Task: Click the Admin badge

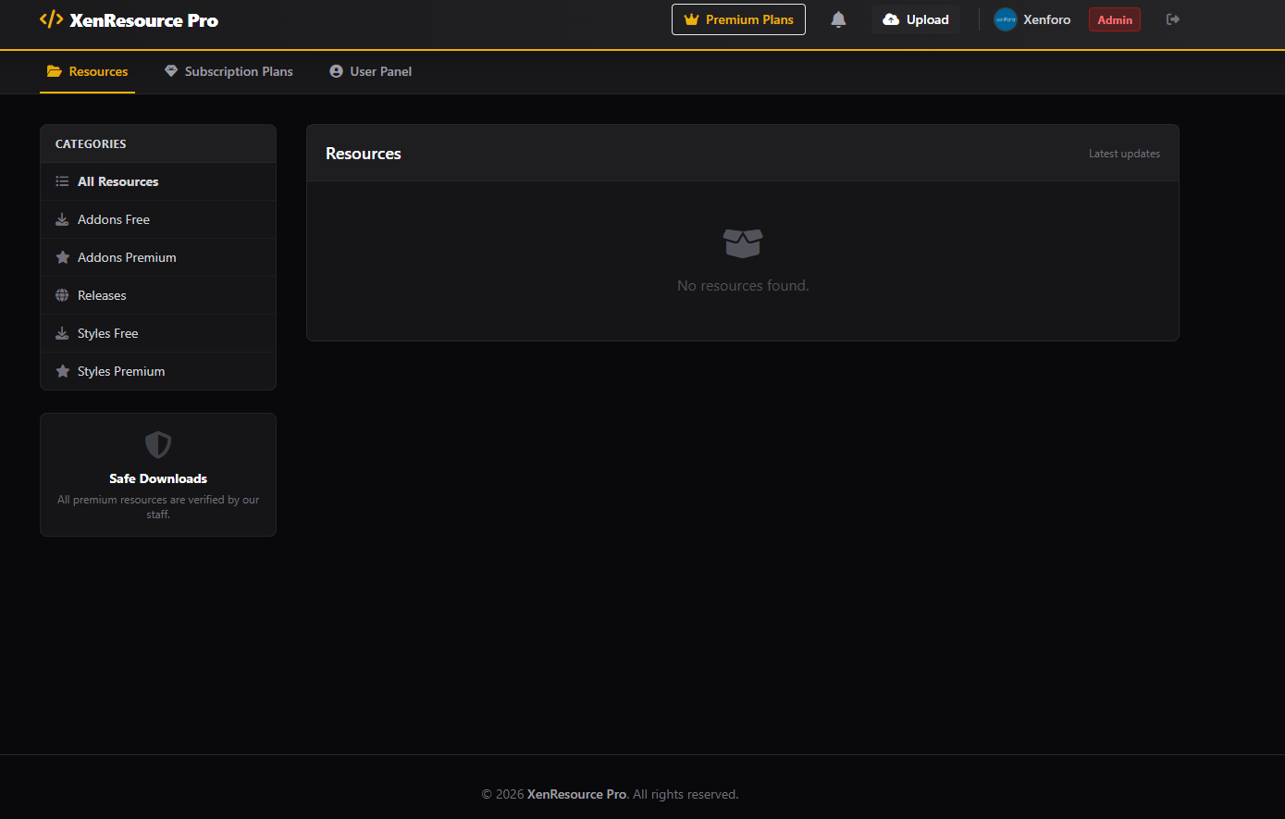Action: pos(1115,19)
